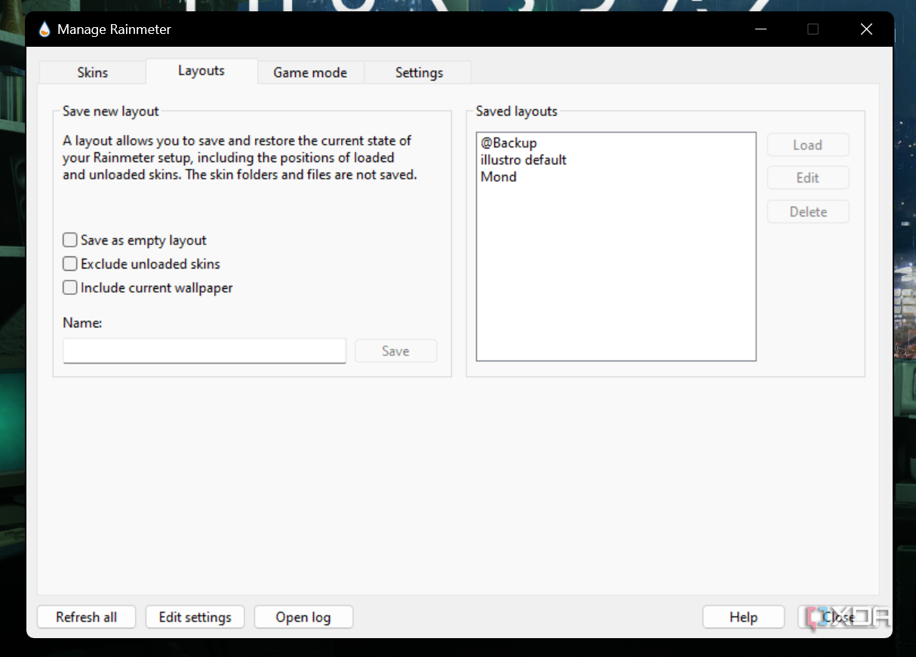Open the Rainmeter log
916x657 pixels.
pos(303,617)
